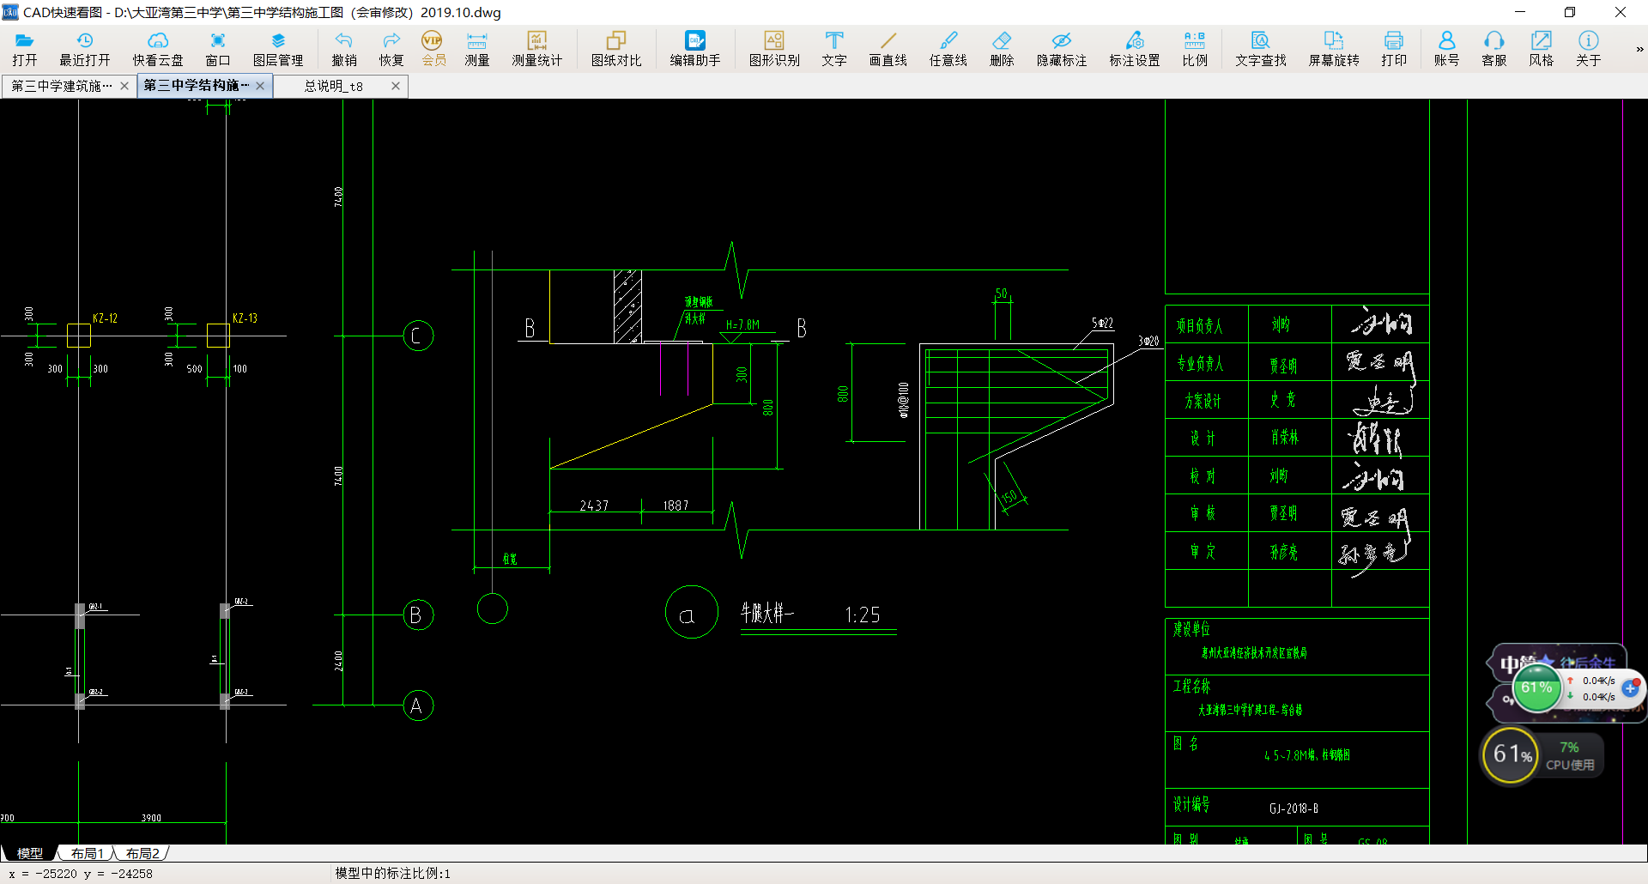Choose the 画直线 line drawing tool
1648x884 pixels.
pyautogui.click(x=888, y=49)
